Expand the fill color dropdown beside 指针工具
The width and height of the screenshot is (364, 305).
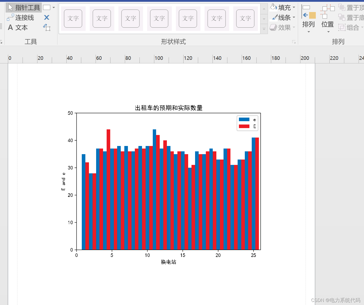coord(54,7)
